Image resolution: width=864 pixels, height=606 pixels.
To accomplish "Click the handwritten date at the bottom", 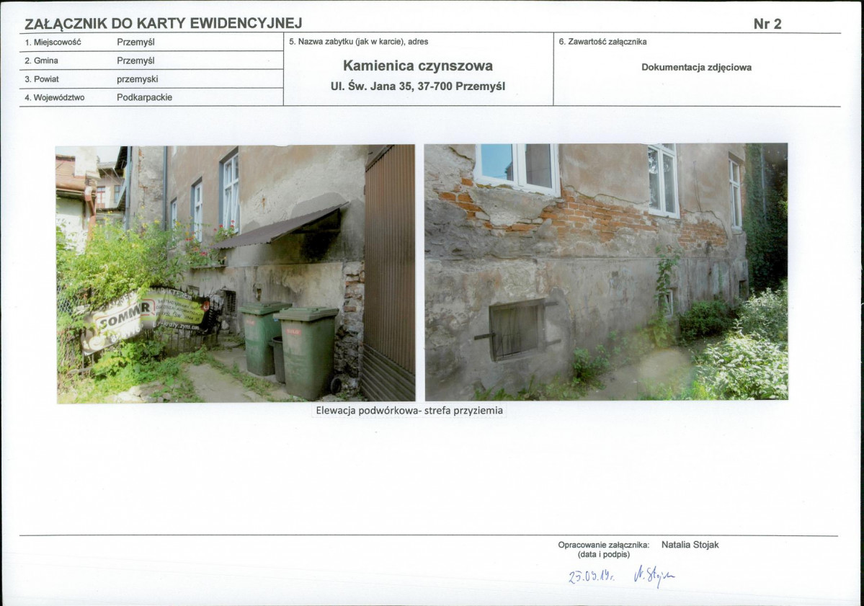I will coord(590,575).
